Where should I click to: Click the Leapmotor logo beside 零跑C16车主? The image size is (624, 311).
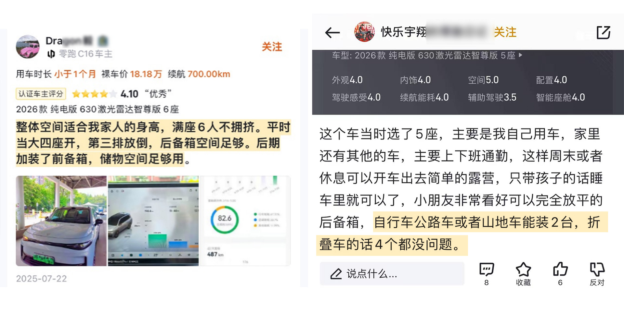[x=51, y=54]
